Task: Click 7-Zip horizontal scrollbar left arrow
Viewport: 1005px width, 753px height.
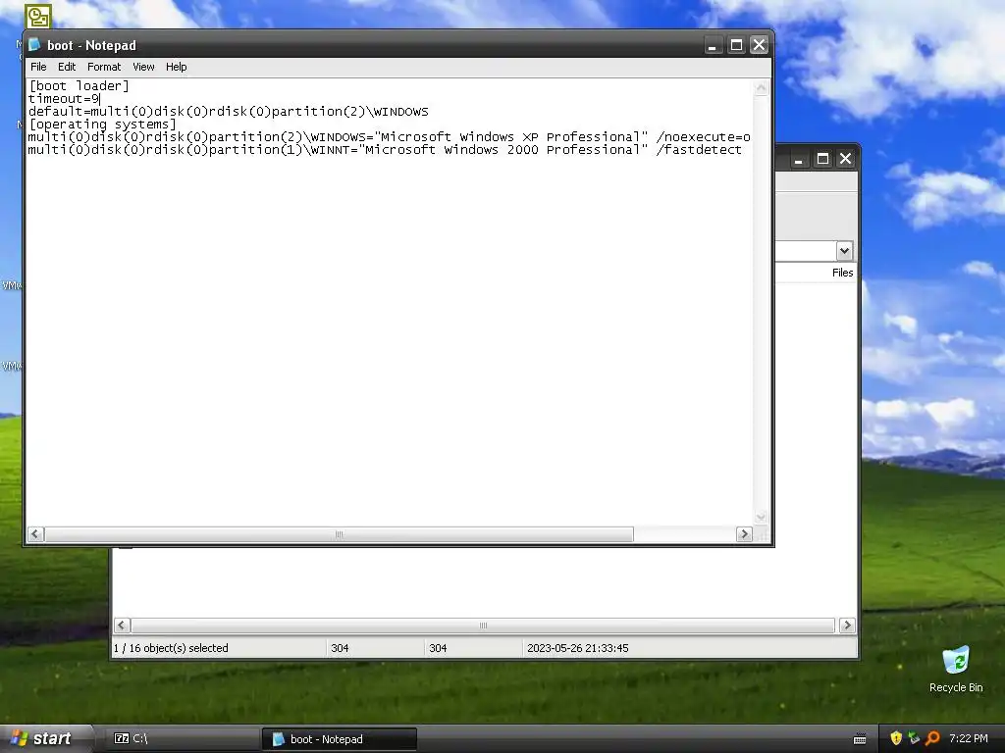Action: tap(122, 625)
